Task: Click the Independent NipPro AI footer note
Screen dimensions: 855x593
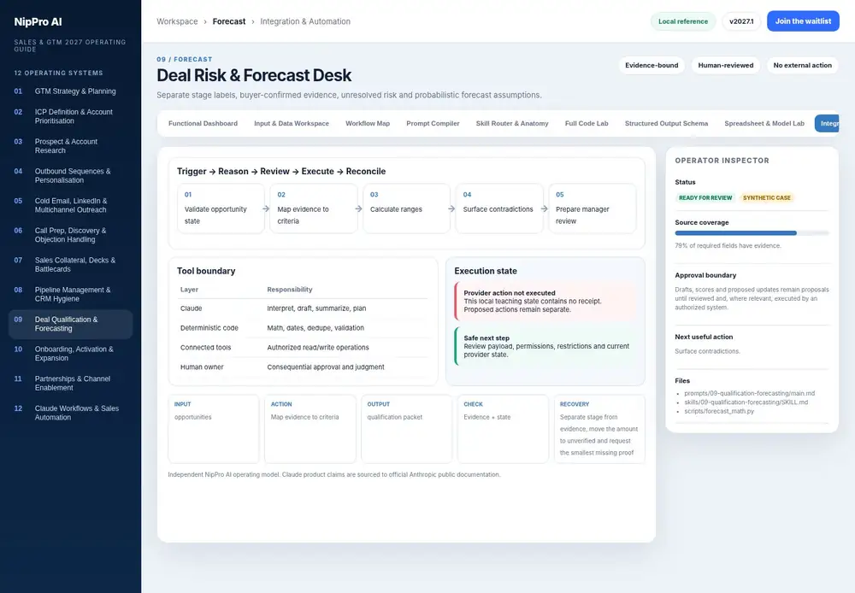Action: pos(334,475)
